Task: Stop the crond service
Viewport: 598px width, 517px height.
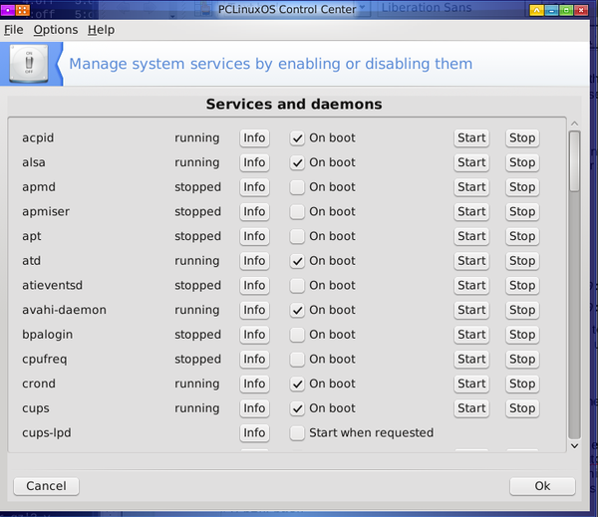Action: (x=522, y=384)
